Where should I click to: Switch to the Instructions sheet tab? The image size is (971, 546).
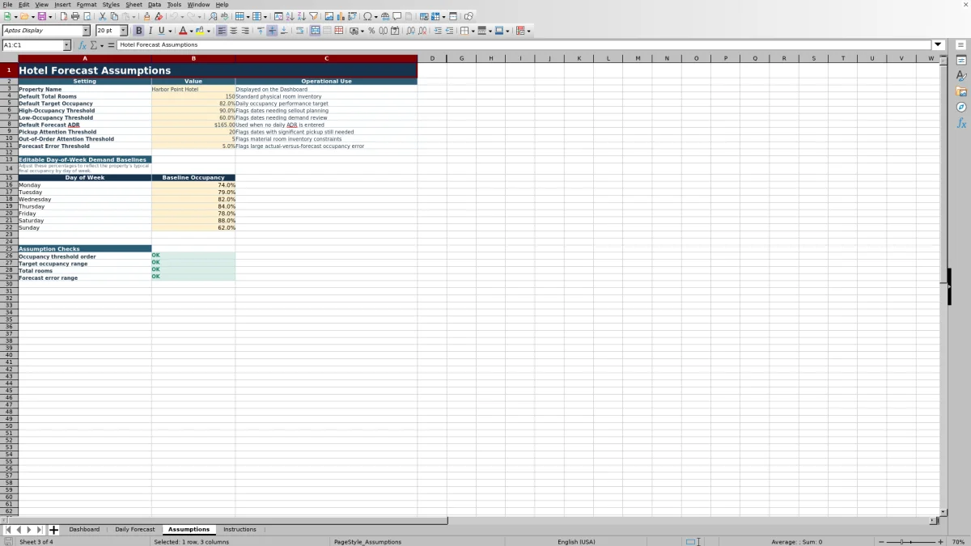tap(240, 530)
